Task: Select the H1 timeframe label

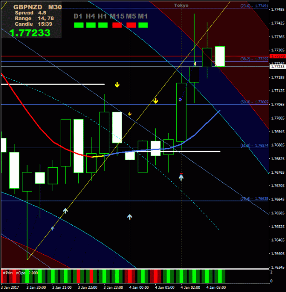Action: pyautogui.click(x=102, y=16)
